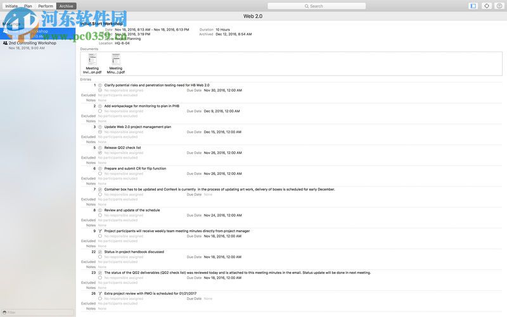Screen dimensions: 507x317
Task: Click archived date 'Dec 12, 2016, 8:54 AM'
Action: point(234,34)
